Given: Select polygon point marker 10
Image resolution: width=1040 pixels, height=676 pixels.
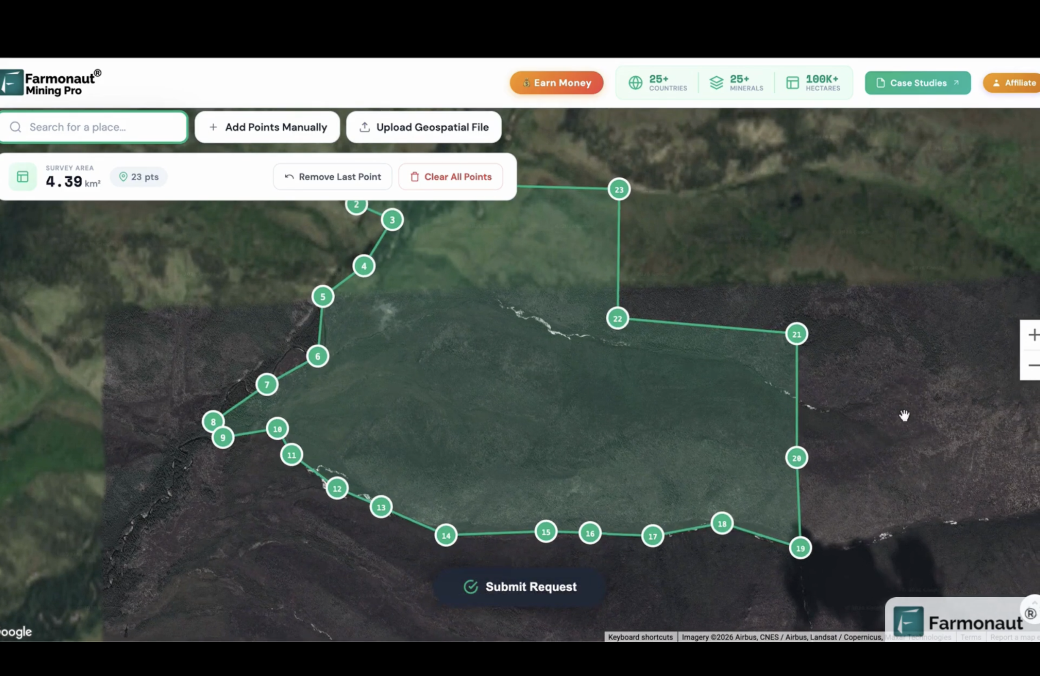Looking at the screenshot, I should [x=277, y=429].
